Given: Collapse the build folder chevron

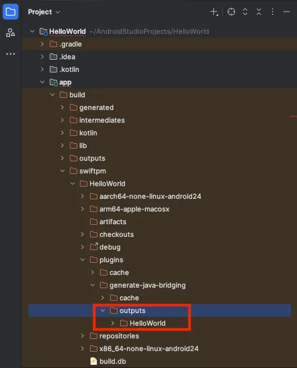Looking at the screenshot, I should pos(52,95).
